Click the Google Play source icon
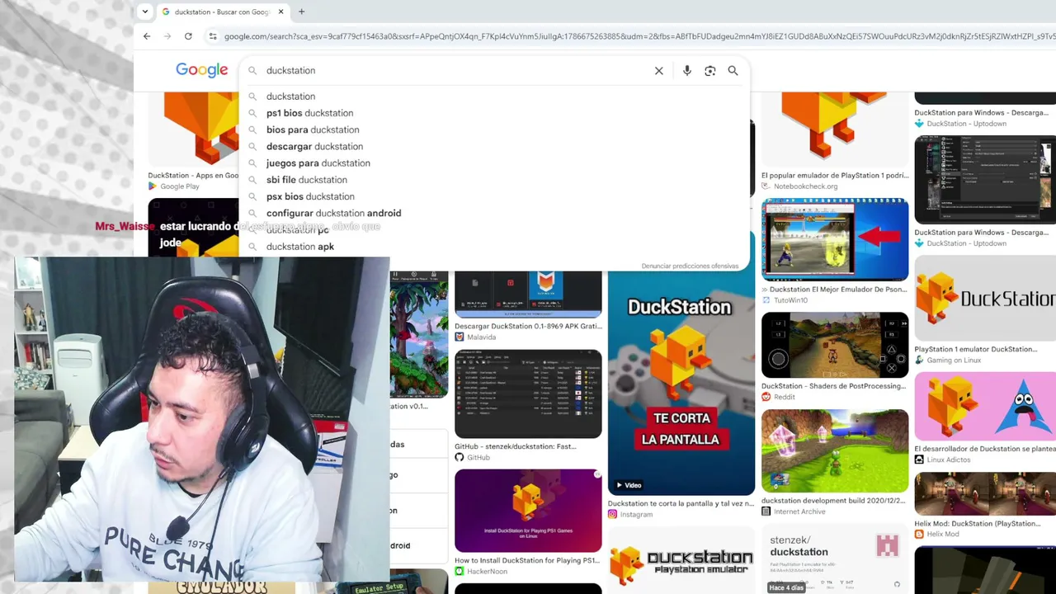 point(153,186)
